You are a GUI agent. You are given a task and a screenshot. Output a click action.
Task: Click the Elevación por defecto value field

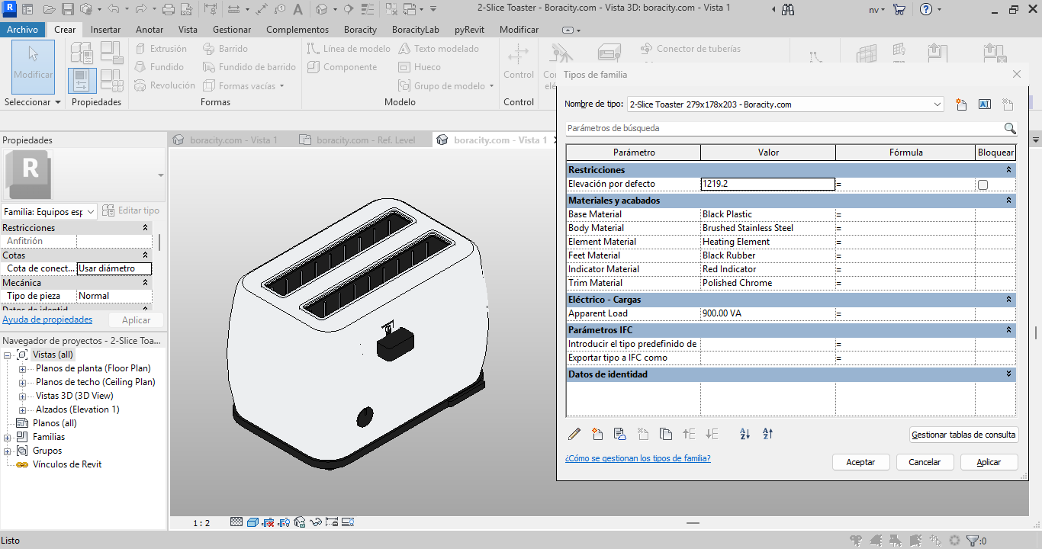768,184
